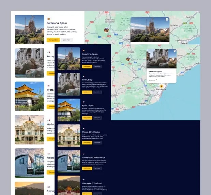Close the Trevi Fountain popup card on the lower map
Image resolution: width=211 pixels, height=195 pixels.
(x=175, y=51)
